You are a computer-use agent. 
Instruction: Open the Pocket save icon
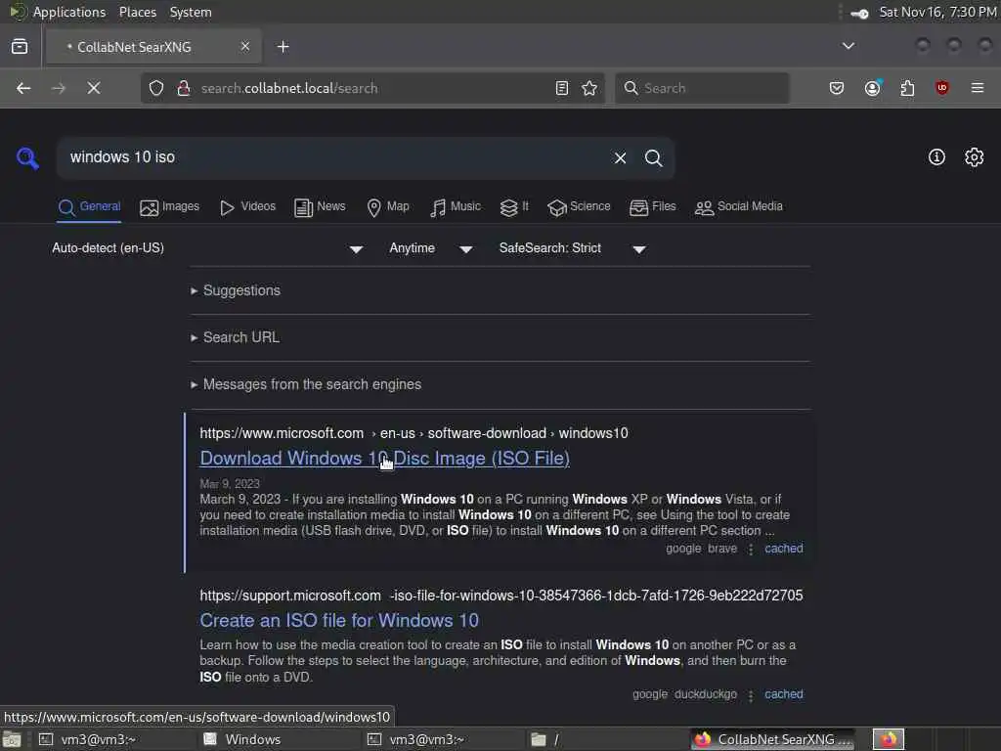click(837, 88)
